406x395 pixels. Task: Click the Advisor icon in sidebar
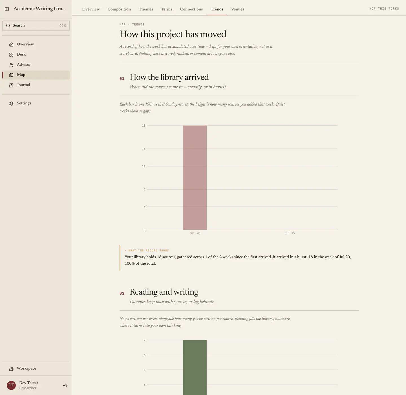(x=11, y=65)
